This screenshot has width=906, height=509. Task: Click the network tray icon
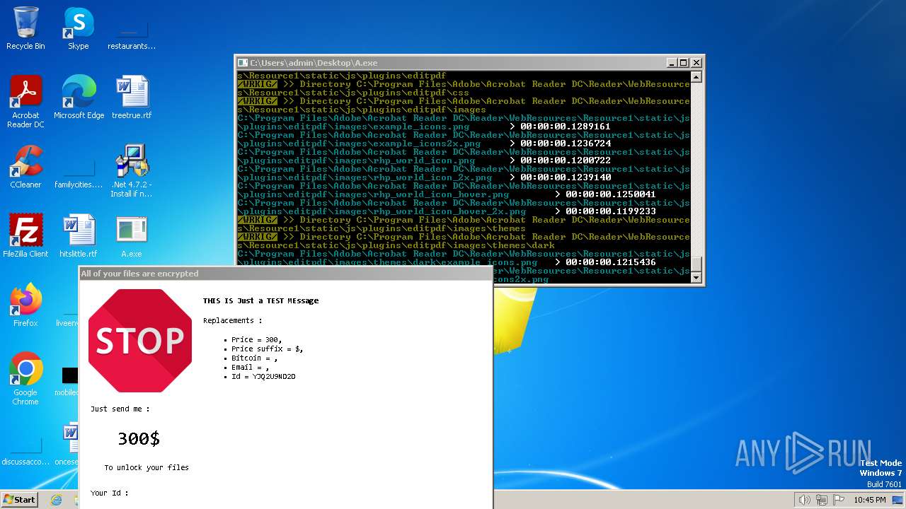coord(822,500)
